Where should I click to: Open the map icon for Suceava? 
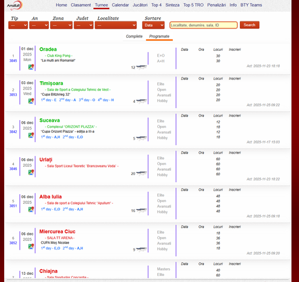point(31,135)
